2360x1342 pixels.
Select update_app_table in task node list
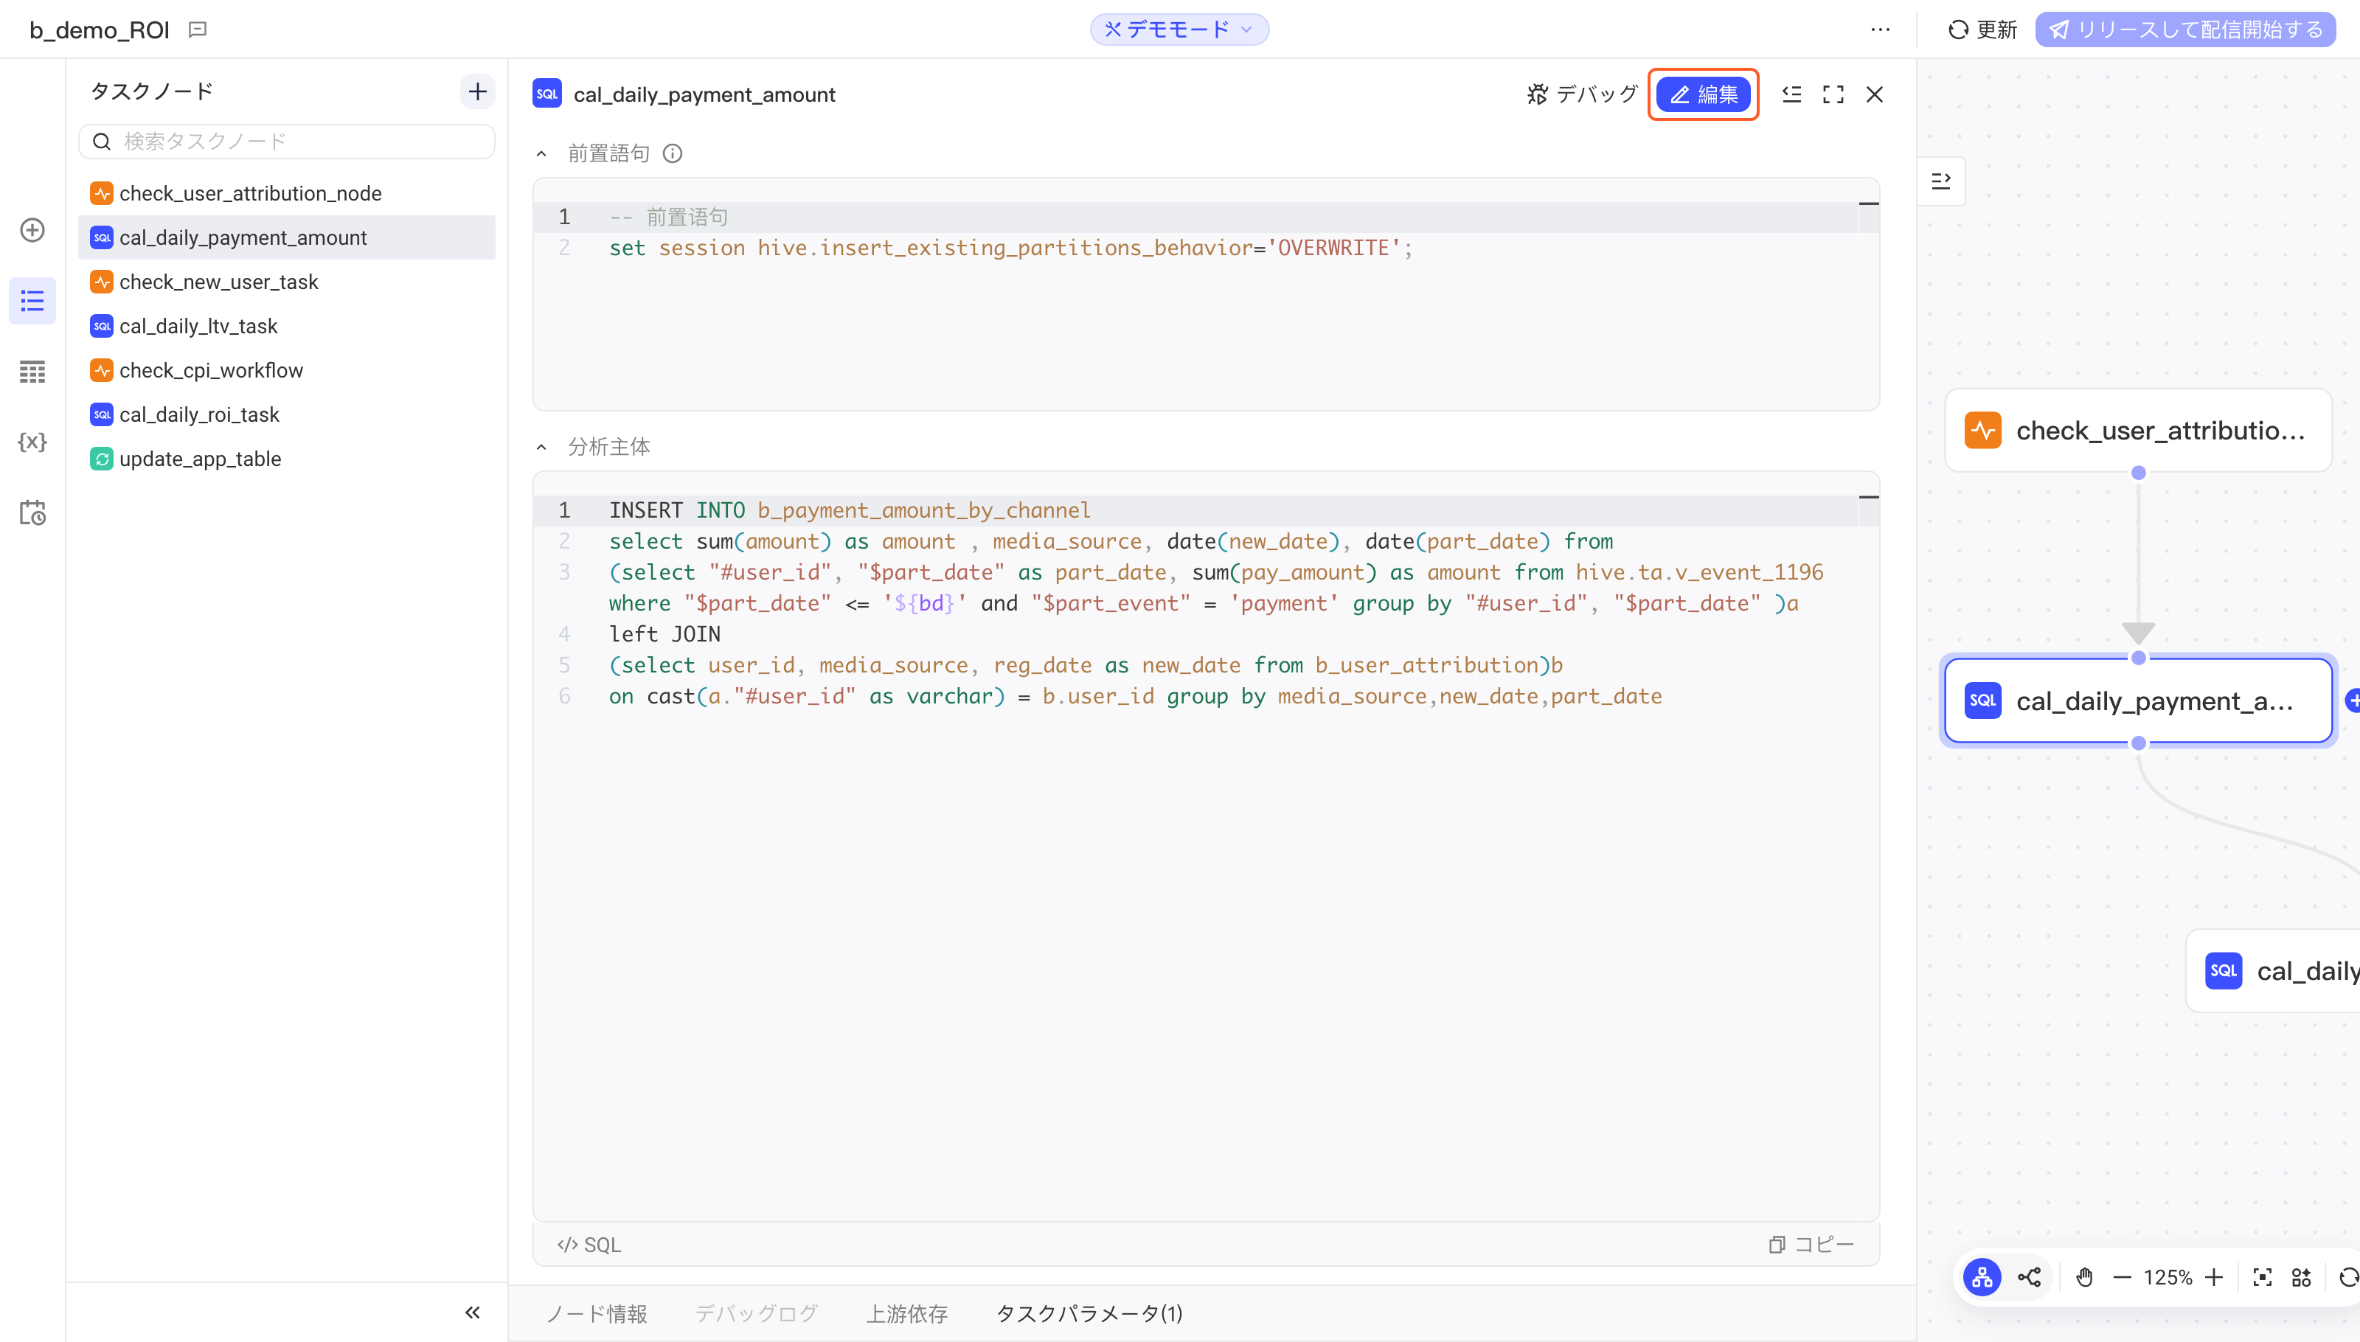287,459
